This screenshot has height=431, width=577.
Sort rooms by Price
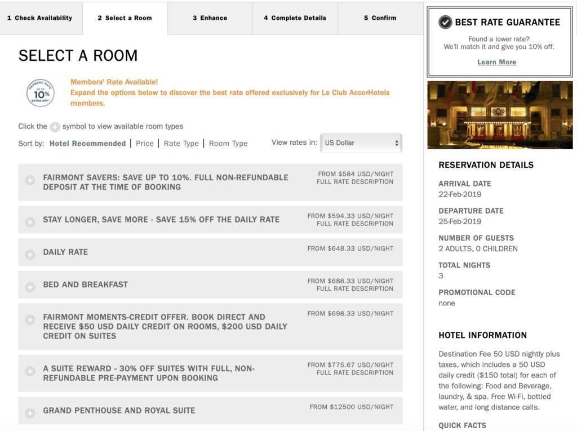click(145, 144)
